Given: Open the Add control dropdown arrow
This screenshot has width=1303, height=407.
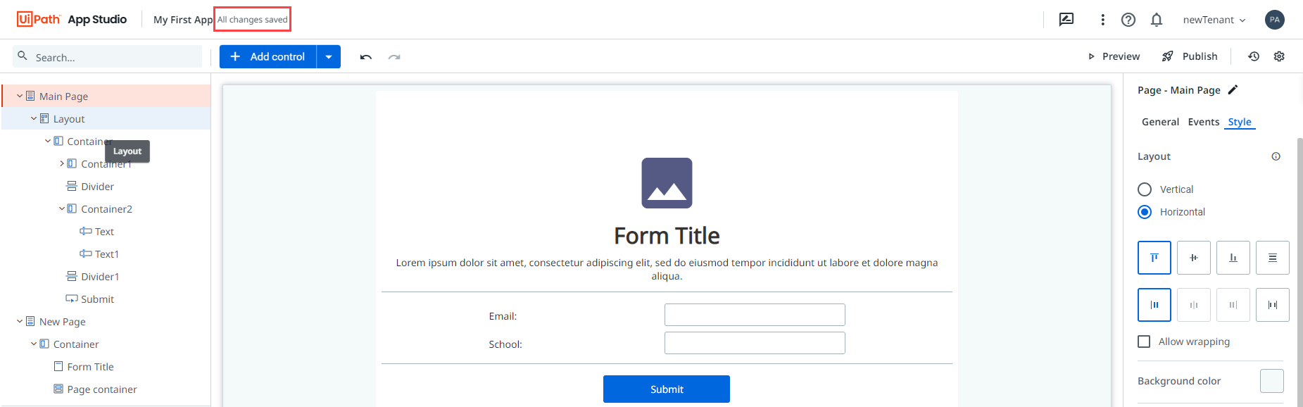Looking at the screenshot, I should (x=329, y=57).
